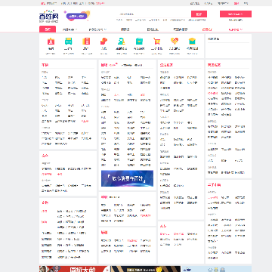Select the highlighted pink Home tab
This screenshot has width=272, height=272.
click(48, 29)
